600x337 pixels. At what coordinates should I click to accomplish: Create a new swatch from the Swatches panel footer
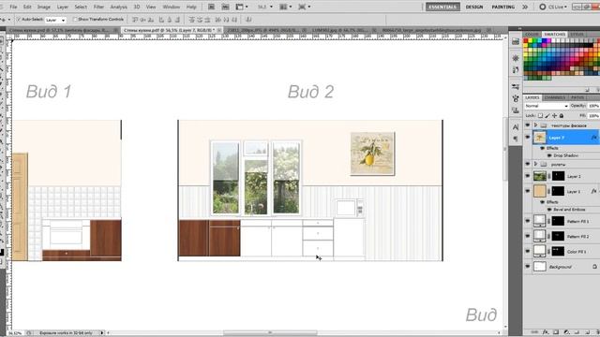pos(588,90)
